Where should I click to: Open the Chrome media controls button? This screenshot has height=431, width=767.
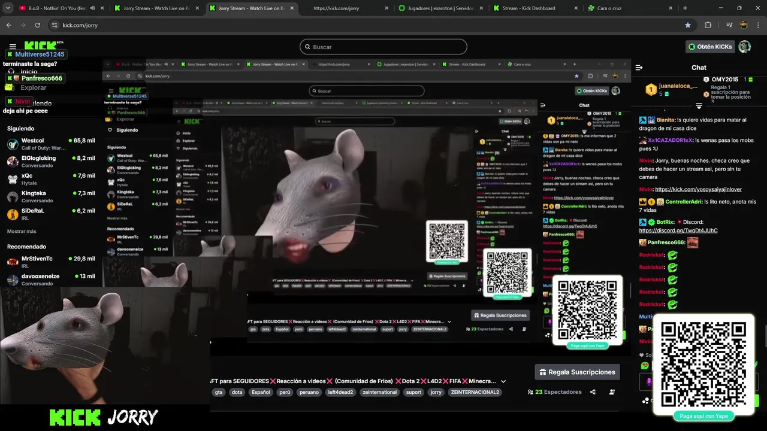(729, 25)
